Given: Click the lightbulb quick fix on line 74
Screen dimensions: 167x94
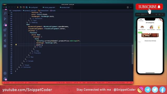Looking at the screenshot, I should [16, 45].
